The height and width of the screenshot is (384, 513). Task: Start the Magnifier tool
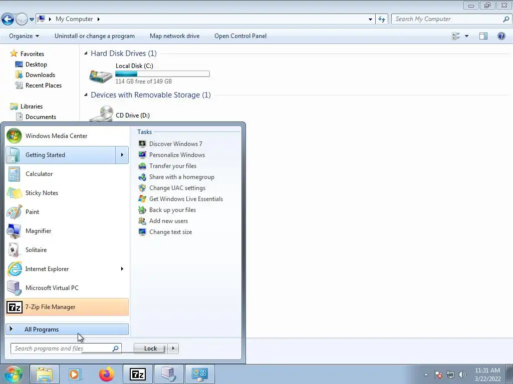[67, 231]
